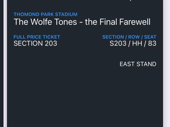
Task: Click the seat number 83
Action: 152,43
